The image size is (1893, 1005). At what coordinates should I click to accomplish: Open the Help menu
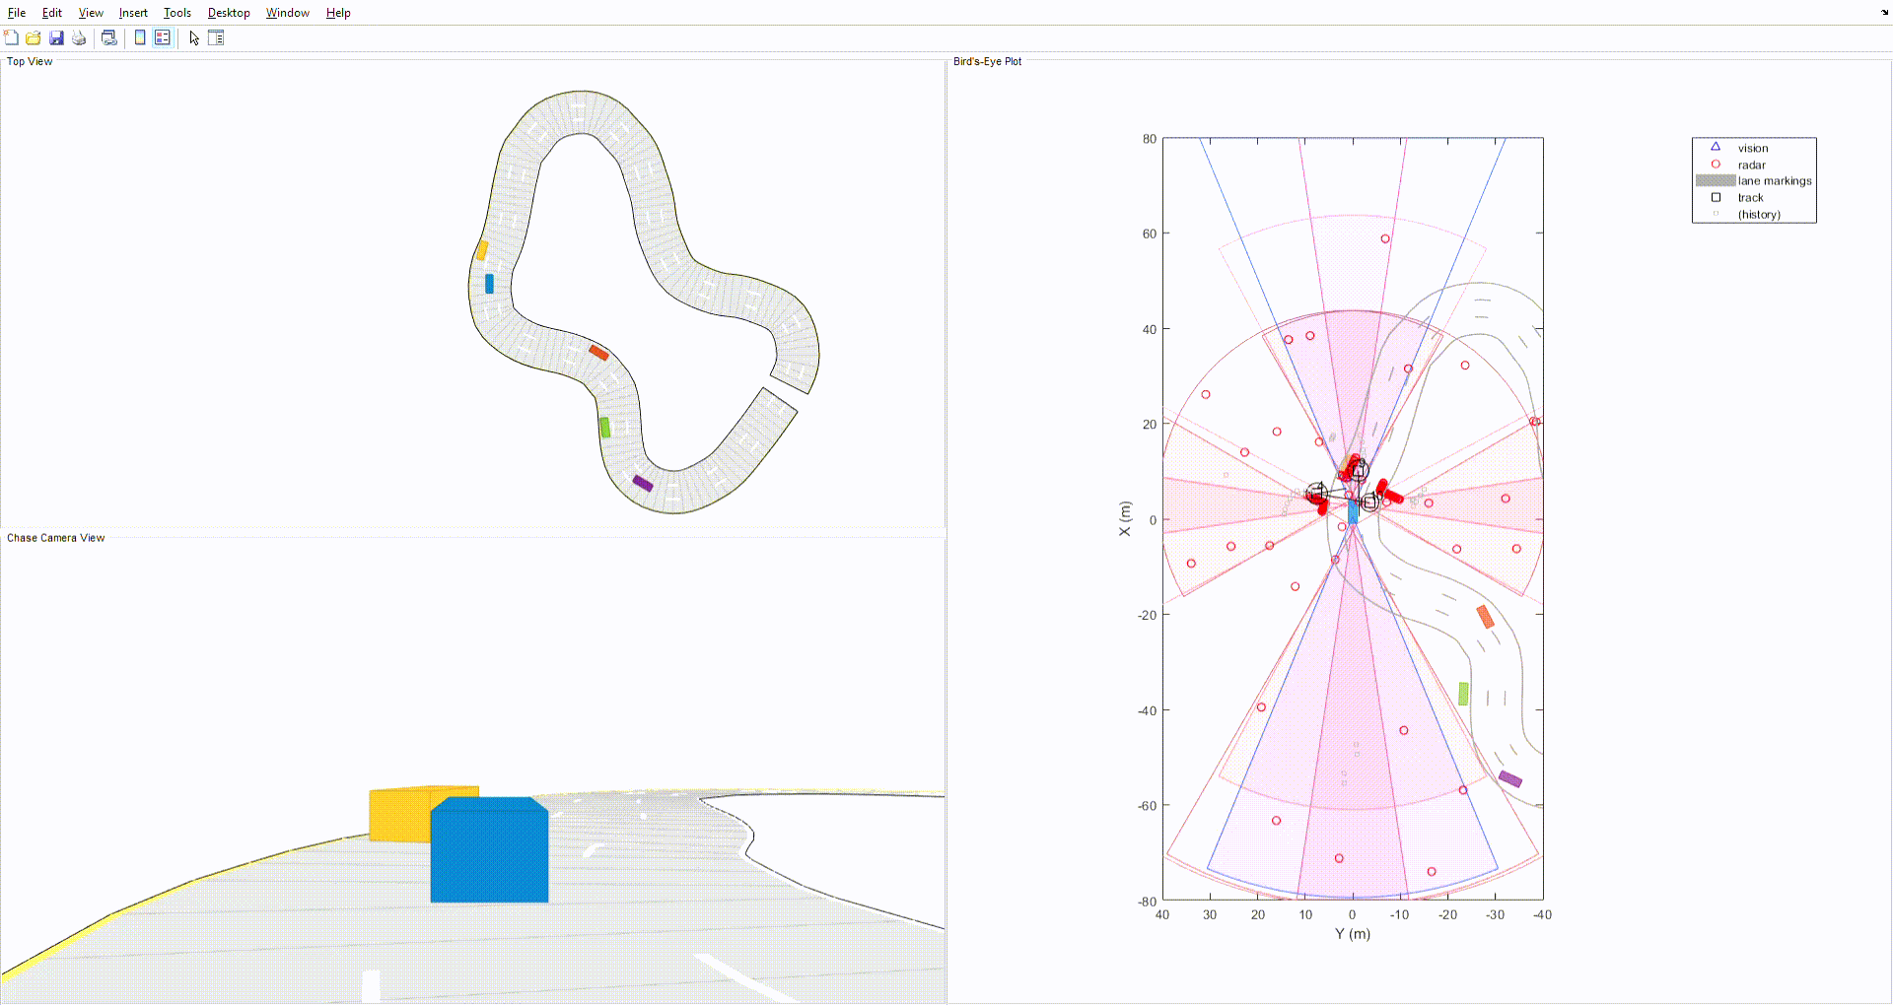(338, 13)
